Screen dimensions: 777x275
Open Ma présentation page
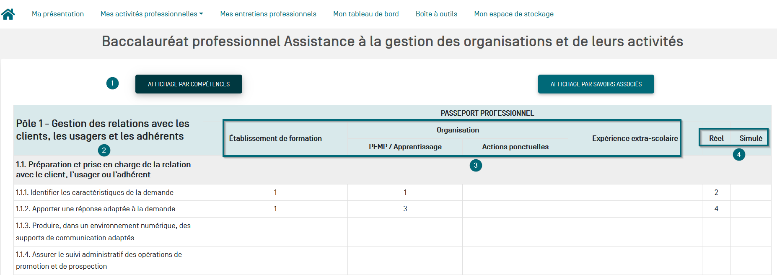point(58,14)
